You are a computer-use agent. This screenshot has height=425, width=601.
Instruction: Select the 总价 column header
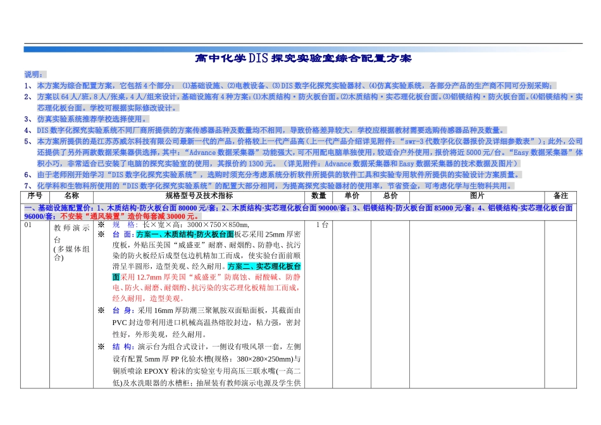pyautogui.click(x=390, y=196)
